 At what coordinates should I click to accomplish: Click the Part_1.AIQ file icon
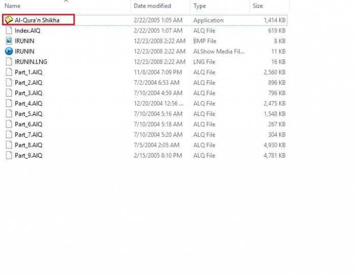9,72
